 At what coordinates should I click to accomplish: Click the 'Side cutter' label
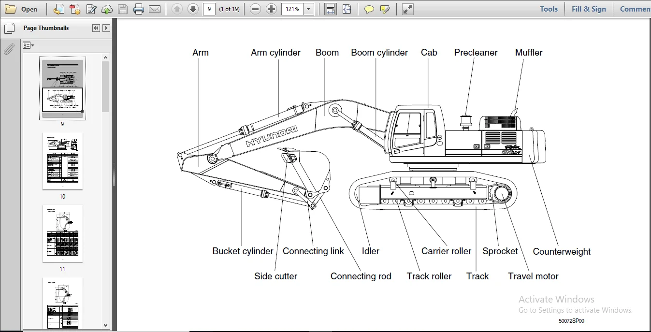pos(275,276)
